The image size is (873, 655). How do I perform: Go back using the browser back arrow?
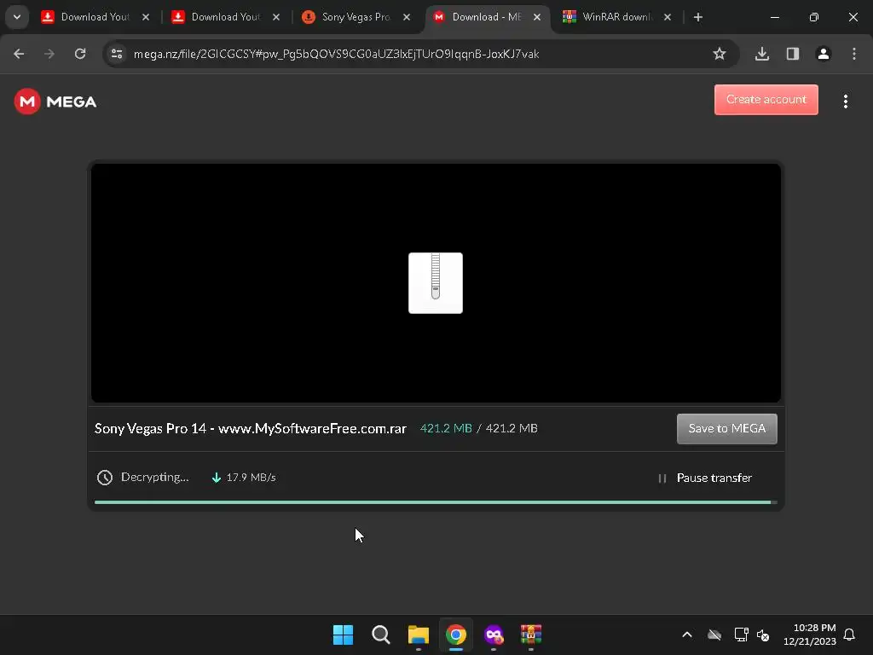pyautogui.click(x=19, y=54)
